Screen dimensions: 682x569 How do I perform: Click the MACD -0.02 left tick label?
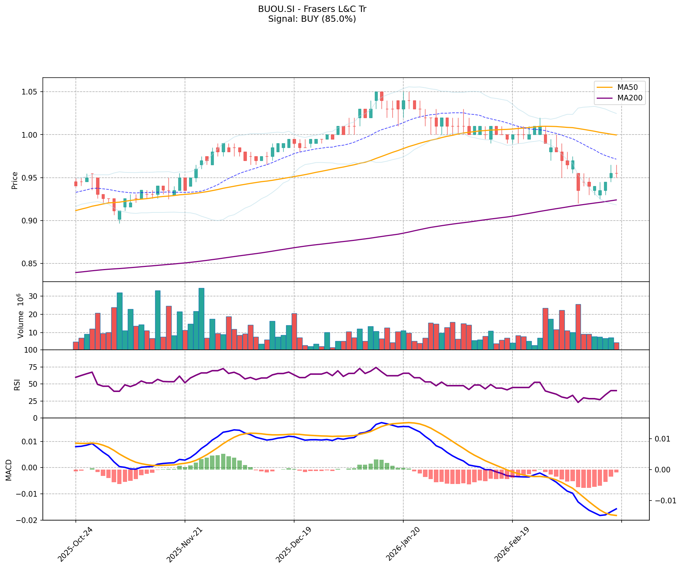pyautogui.click(x=27, y=521)
